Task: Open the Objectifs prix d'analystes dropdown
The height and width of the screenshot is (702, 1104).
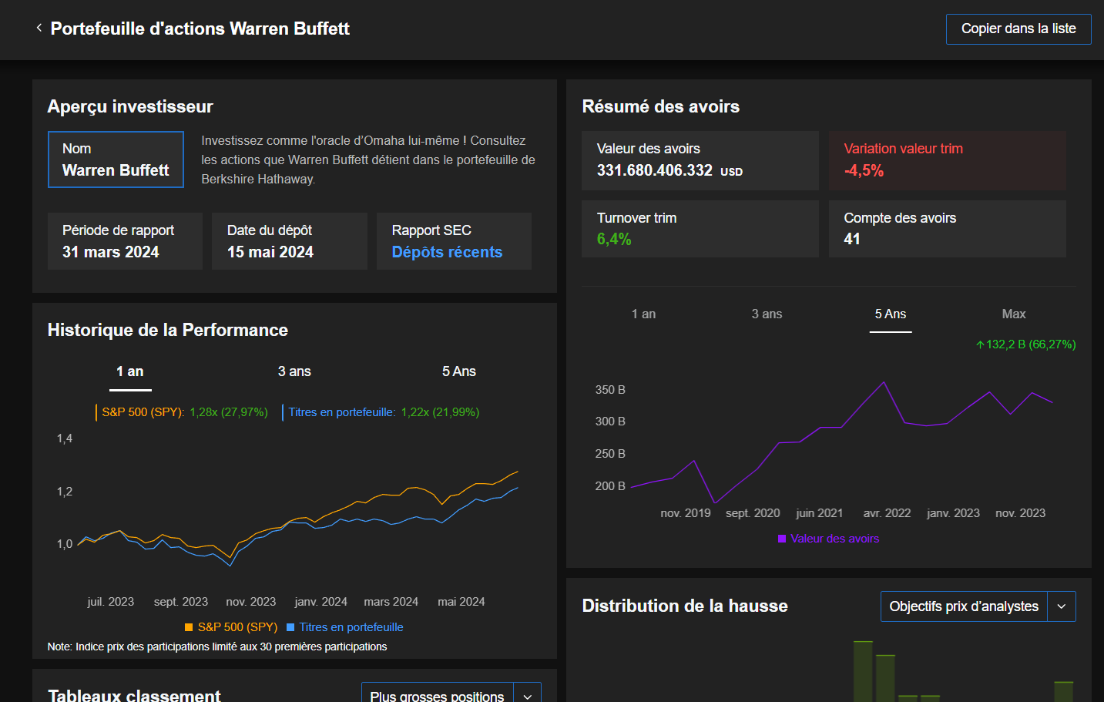Action: pyautogui.click(x=964, y=606)
